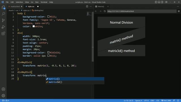The image size is (181, 102).
Task: Switch to the matrix.html editor tab
Action: (15, 7)
